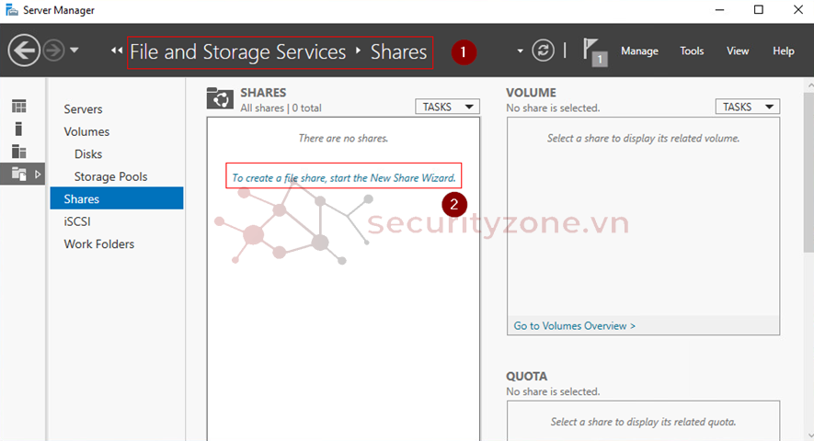Open the Dashboard icon in the sidebar

coord(19,107)
